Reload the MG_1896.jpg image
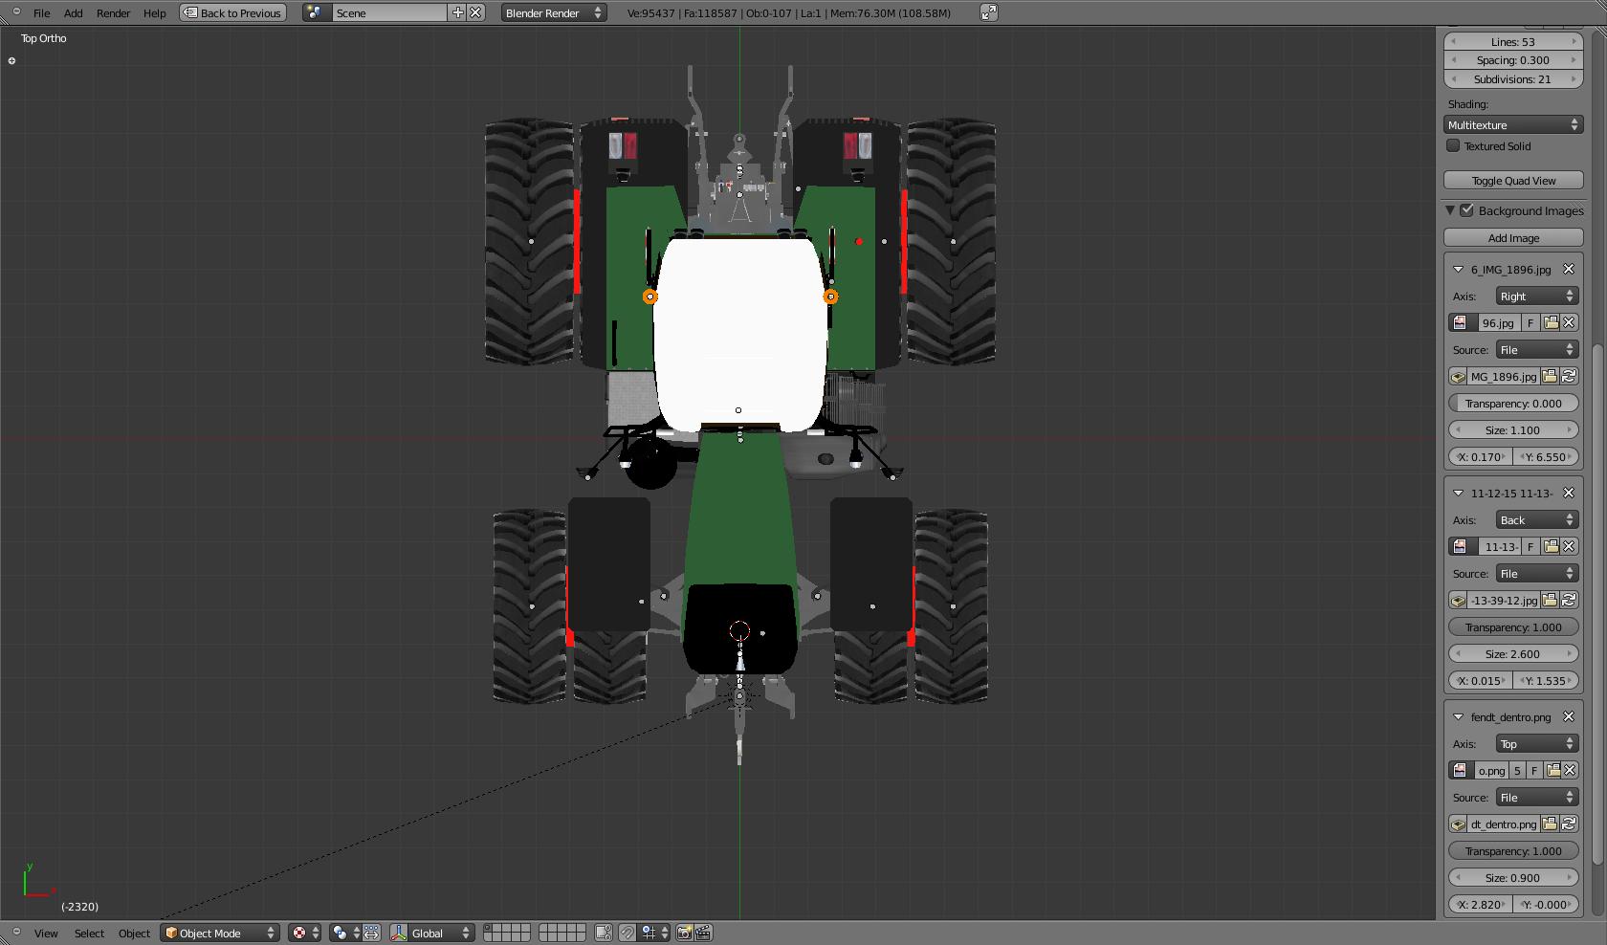 (x=1569, y=377)
